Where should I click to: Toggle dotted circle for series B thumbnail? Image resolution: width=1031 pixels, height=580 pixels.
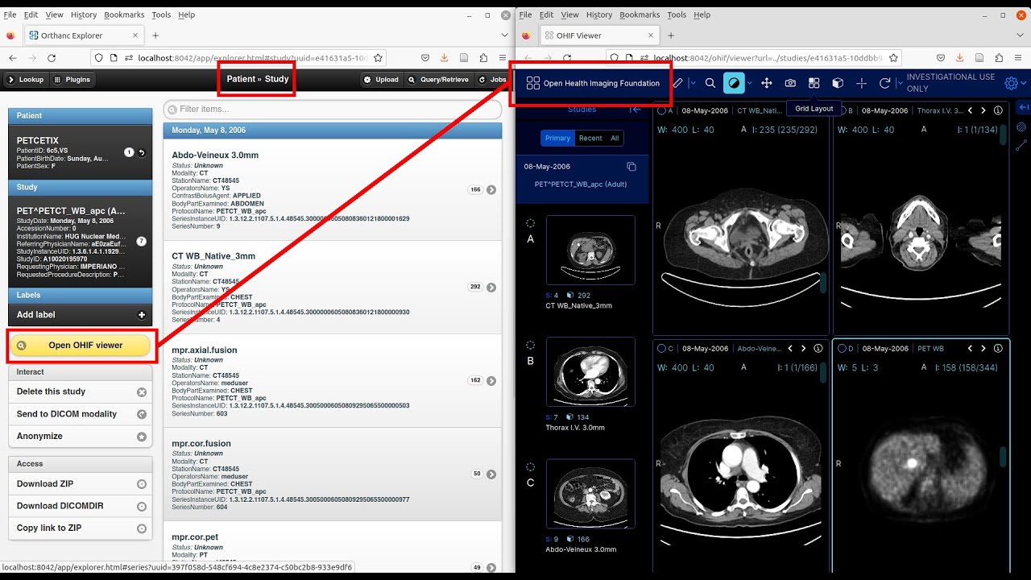(530, 345)
